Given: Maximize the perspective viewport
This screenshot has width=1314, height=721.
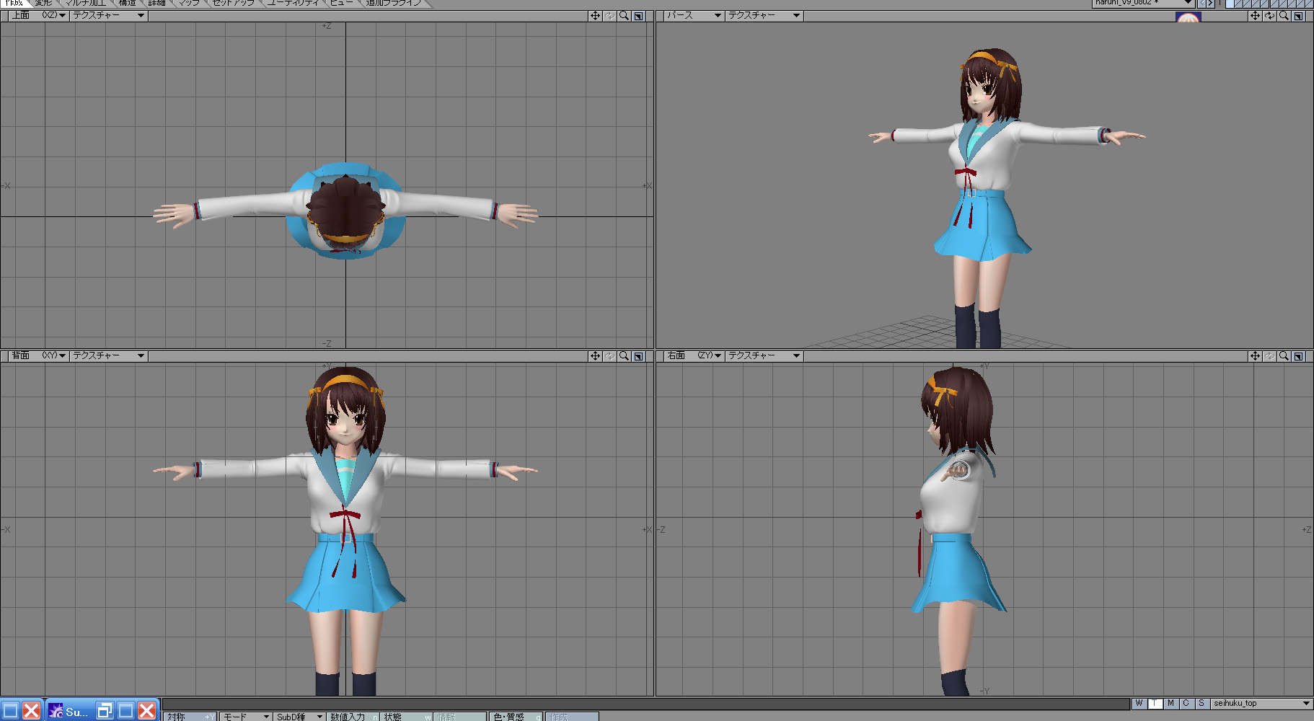Looking at the screenshot, I should pyautogui.click(x=1298, y=16).
